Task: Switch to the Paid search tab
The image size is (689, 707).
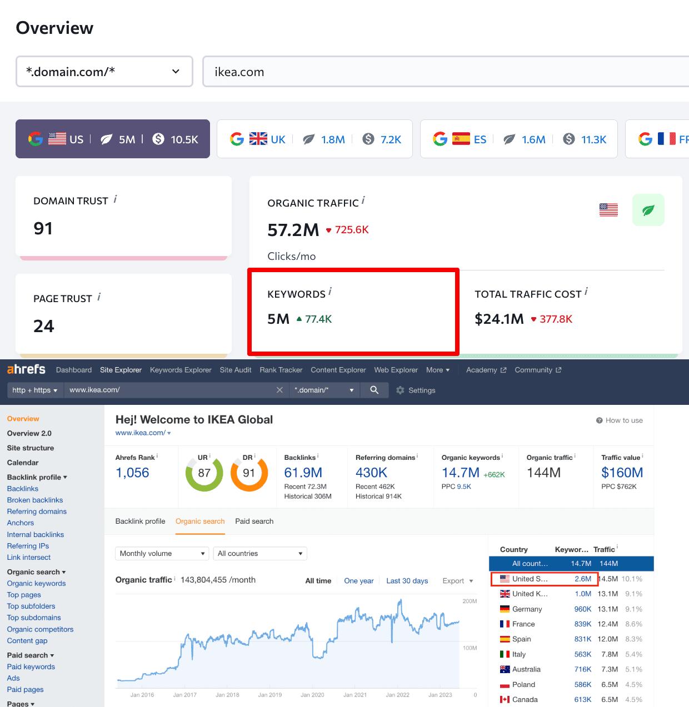Action: tap(254, 521)
